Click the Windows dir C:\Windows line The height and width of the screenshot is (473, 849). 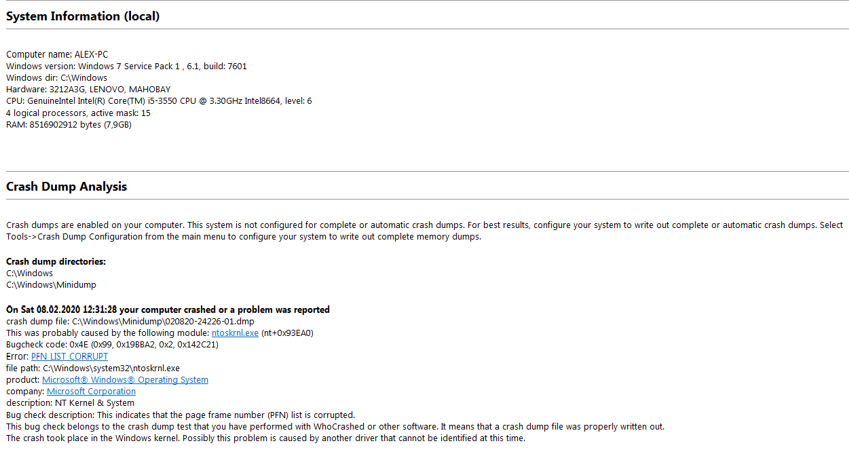pos(56,78)
